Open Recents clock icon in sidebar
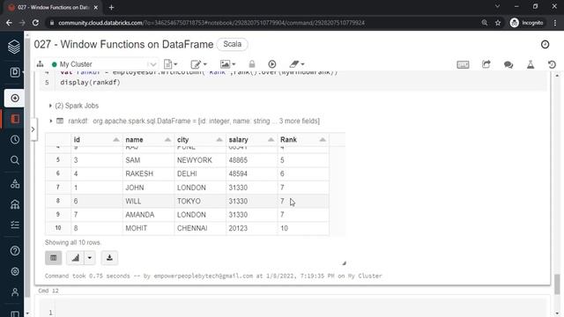The image size is (564, 317). click(x=15, y=139)
